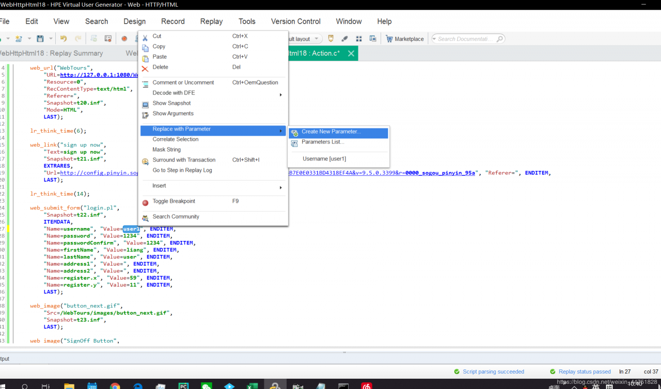The height and width of the screenshot is (389, 661).
Task: Open the layout selector dropdown
Action: point(317,39)
